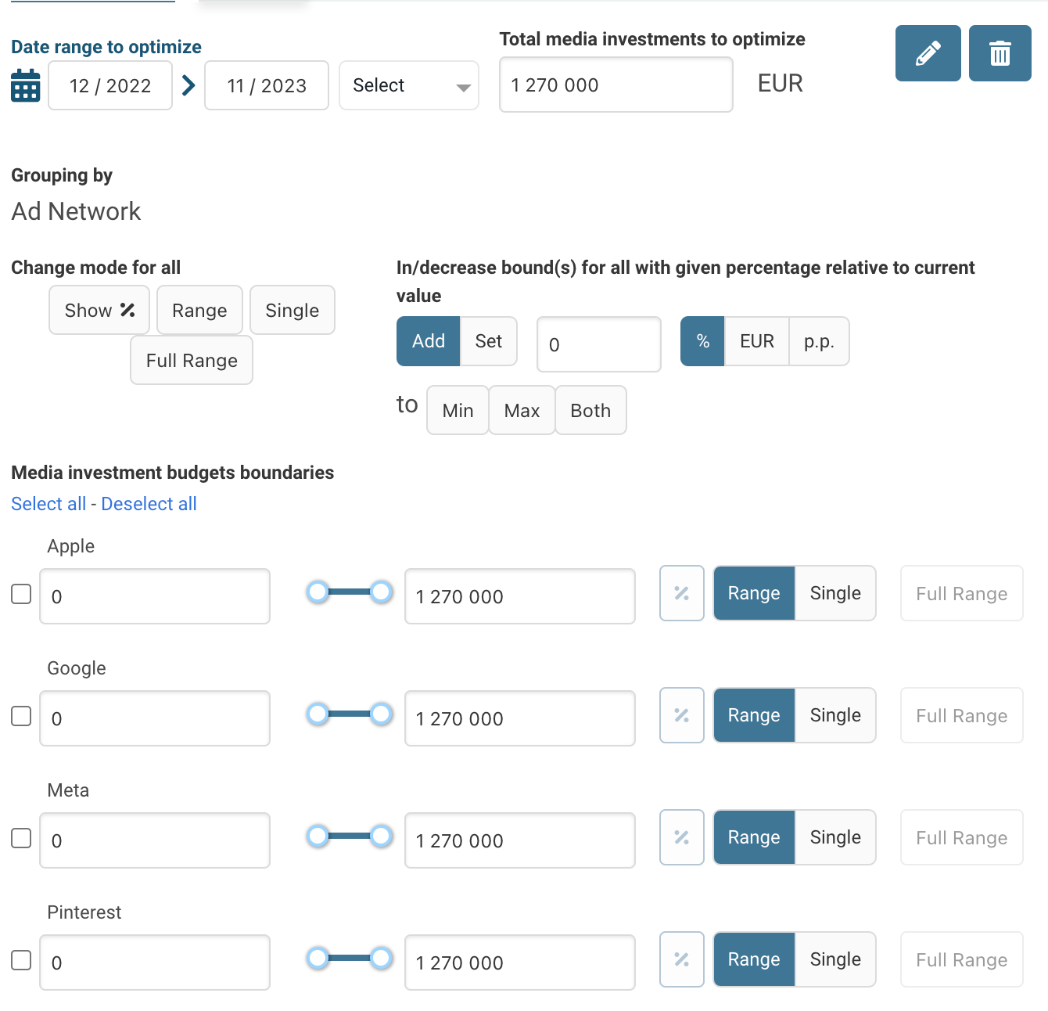
Task: Open the 12 / 2022 start date picker
Action: click(110, 85)
